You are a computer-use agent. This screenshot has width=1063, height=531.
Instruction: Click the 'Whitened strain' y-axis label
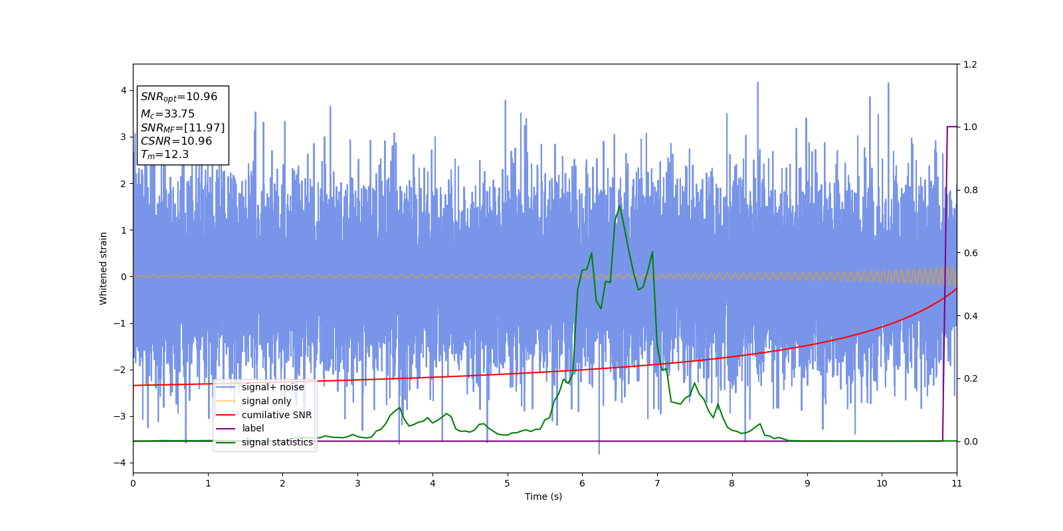pos(104,268)
